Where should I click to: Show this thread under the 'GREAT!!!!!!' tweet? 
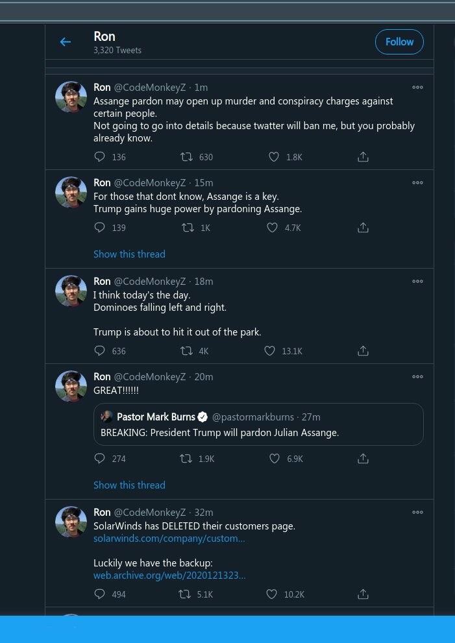point(129,485)
